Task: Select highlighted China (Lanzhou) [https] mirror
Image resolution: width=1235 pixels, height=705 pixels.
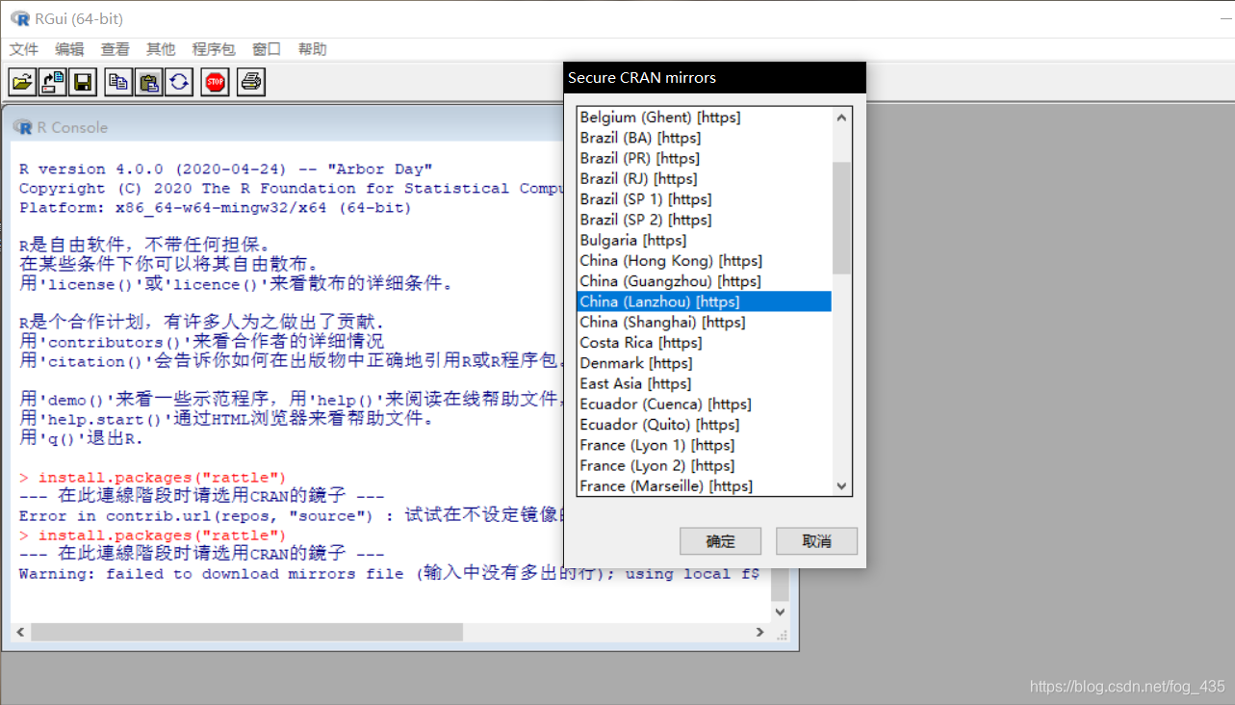Action: [704, 301]
